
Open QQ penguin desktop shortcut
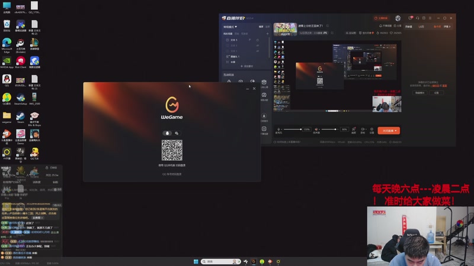click(x=7, y=80)
